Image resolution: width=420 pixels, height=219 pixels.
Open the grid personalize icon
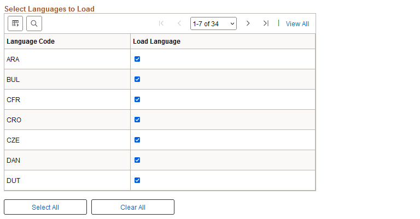[x=15, y=23]
